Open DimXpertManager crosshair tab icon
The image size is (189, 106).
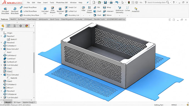click(21, 26)
